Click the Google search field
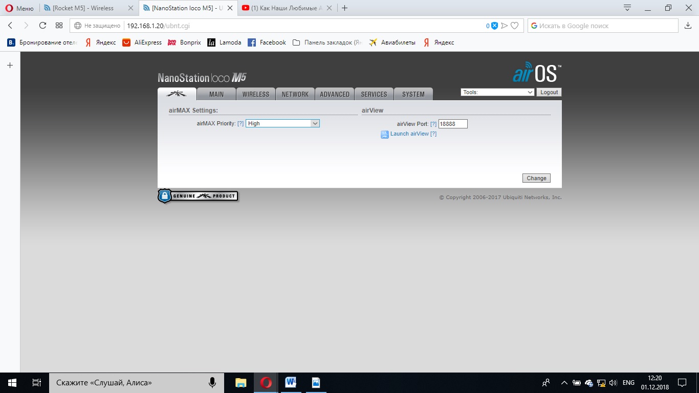 click(x=603, y=26)
